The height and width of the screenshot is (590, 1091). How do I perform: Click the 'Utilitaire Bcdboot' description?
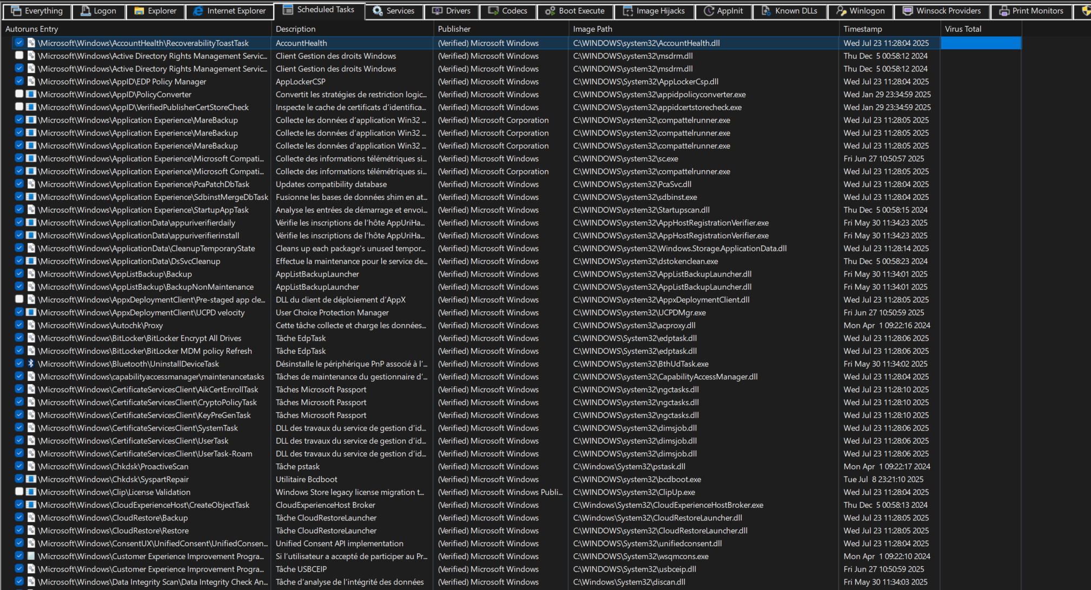pyautogui.click(x=306, y=479)
